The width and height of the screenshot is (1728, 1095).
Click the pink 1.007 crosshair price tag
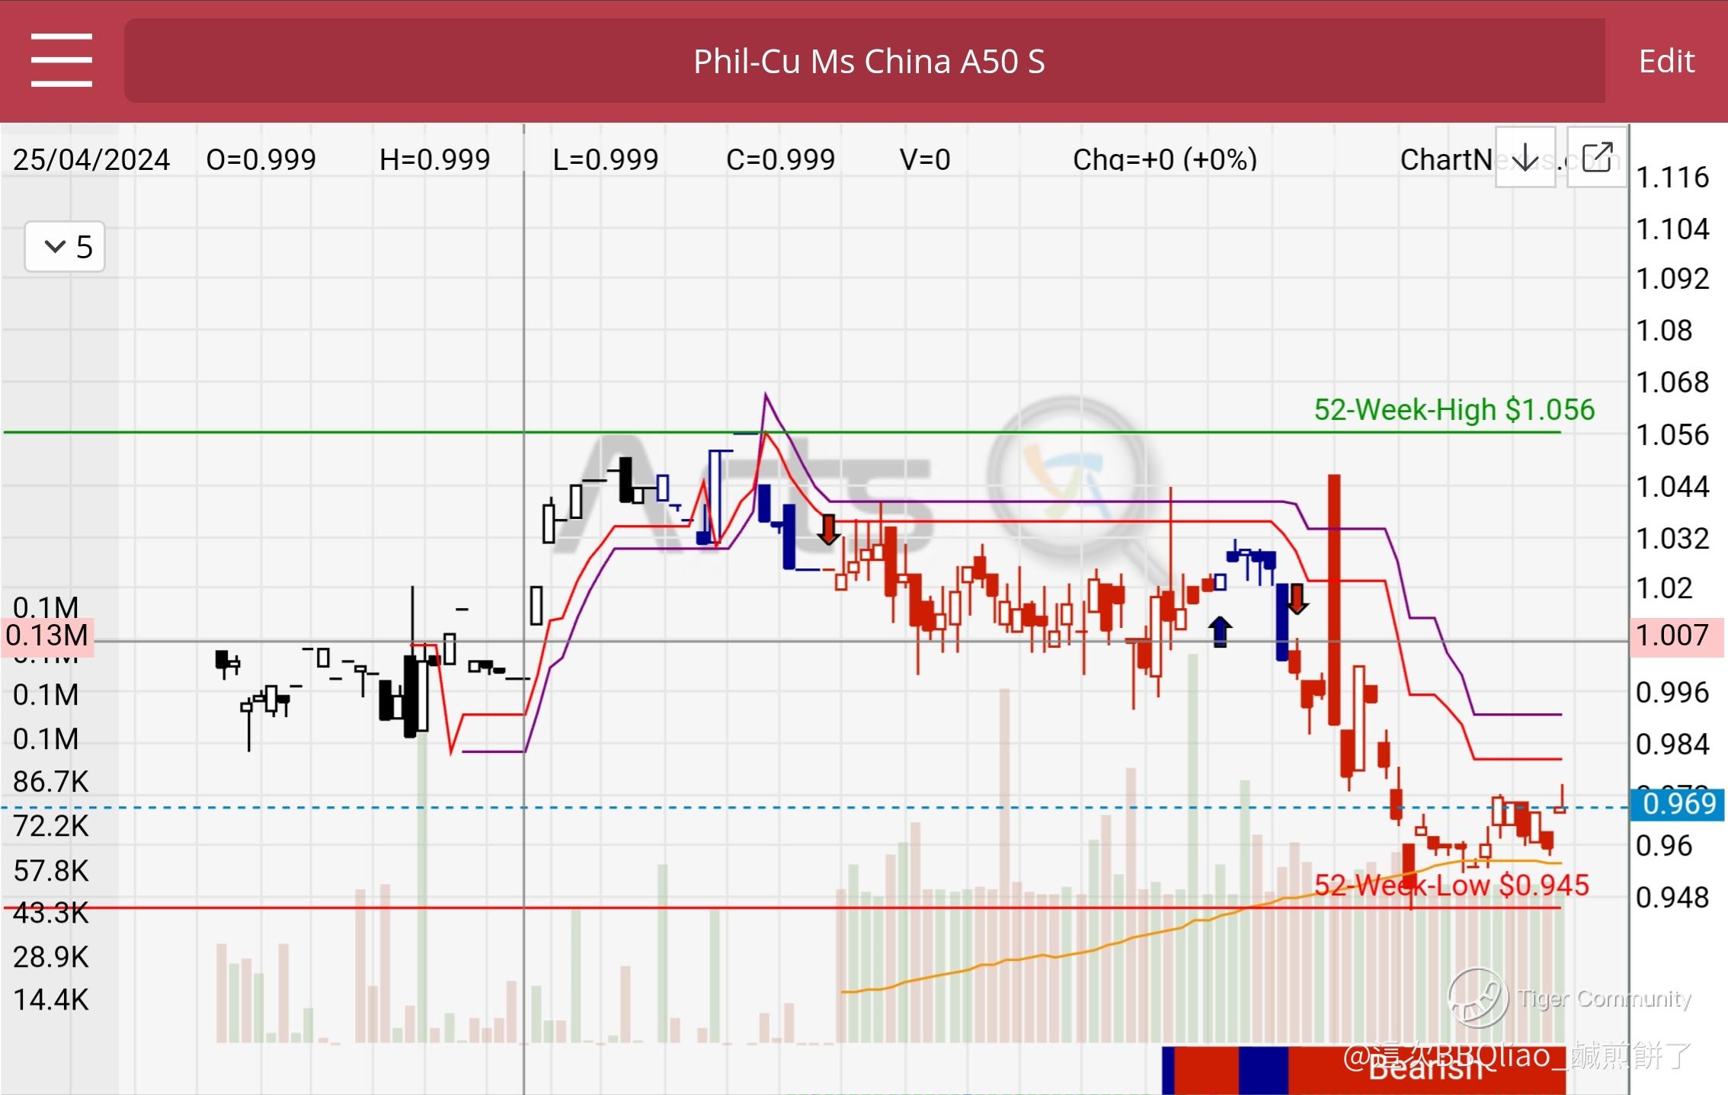pyautogui.click(x=1677, y=636)
